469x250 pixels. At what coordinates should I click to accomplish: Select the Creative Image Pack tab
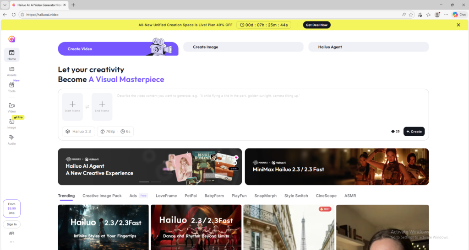(102, 196)
